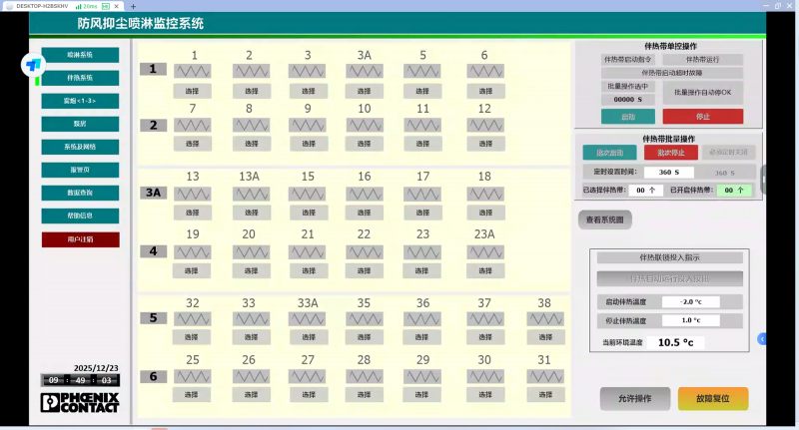Click the PHOENIX CONTACT logo
The image size is (799, 430).
coord(80,402)
